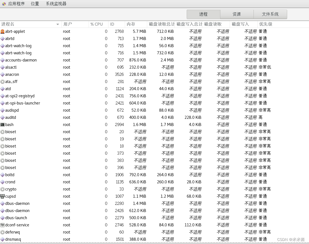The height and width of the screenshot is (244, 309).
Task: Sort by the 用户 column header
Action: pyautogui.click(x=75, y=24)
